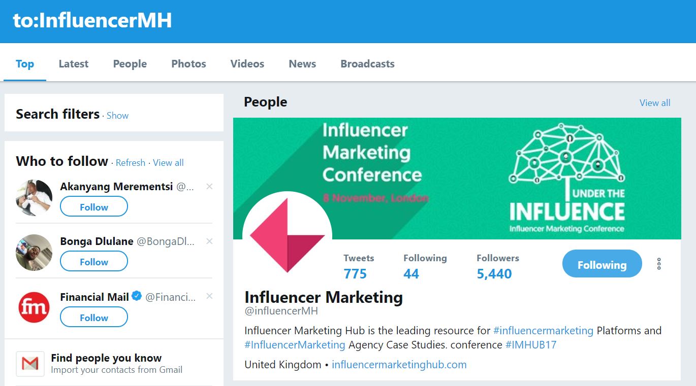Click the Gmail envelope icon
696x386 pixels.
point(30,364)
